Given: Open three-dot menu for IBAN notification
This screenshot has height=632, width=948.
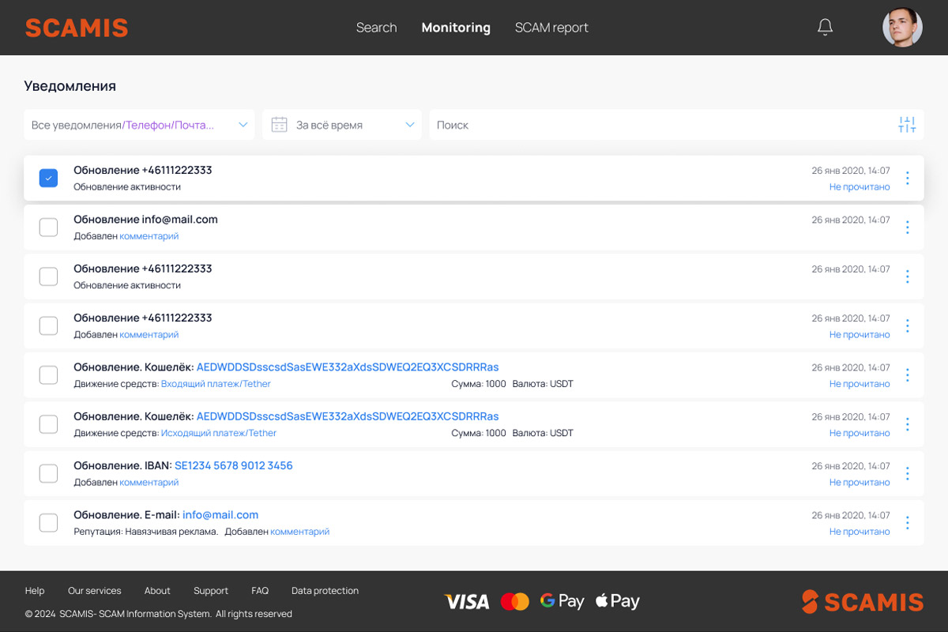Looking at the screenshot, I should [x=907, y=474].
